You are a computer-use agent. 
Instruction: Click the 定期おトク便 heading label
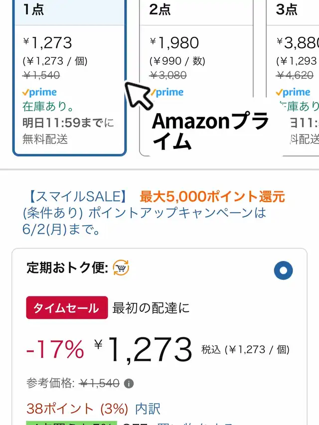tap(68, 268)
